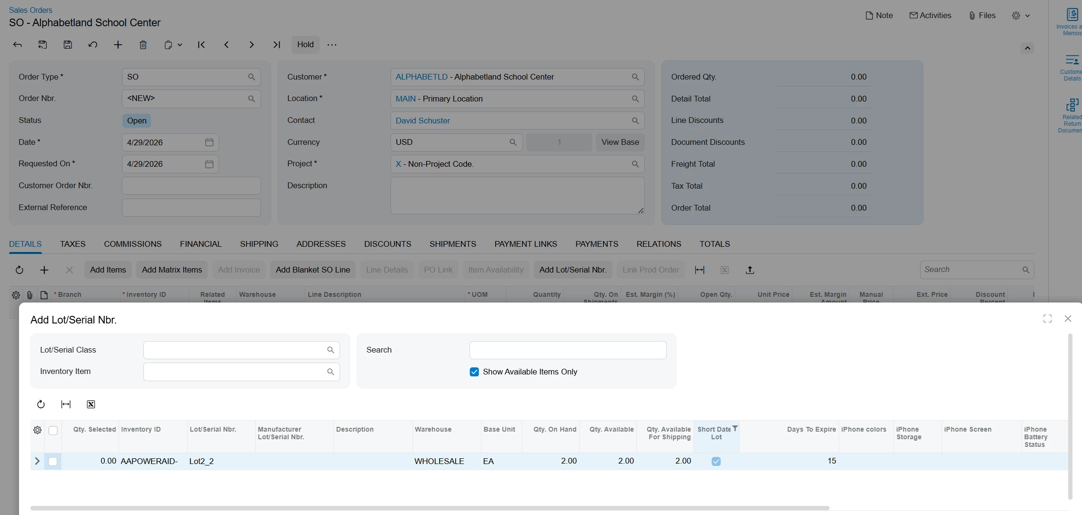Click the Delete trash icon
Screen dimensions: 1082x515
143,45
